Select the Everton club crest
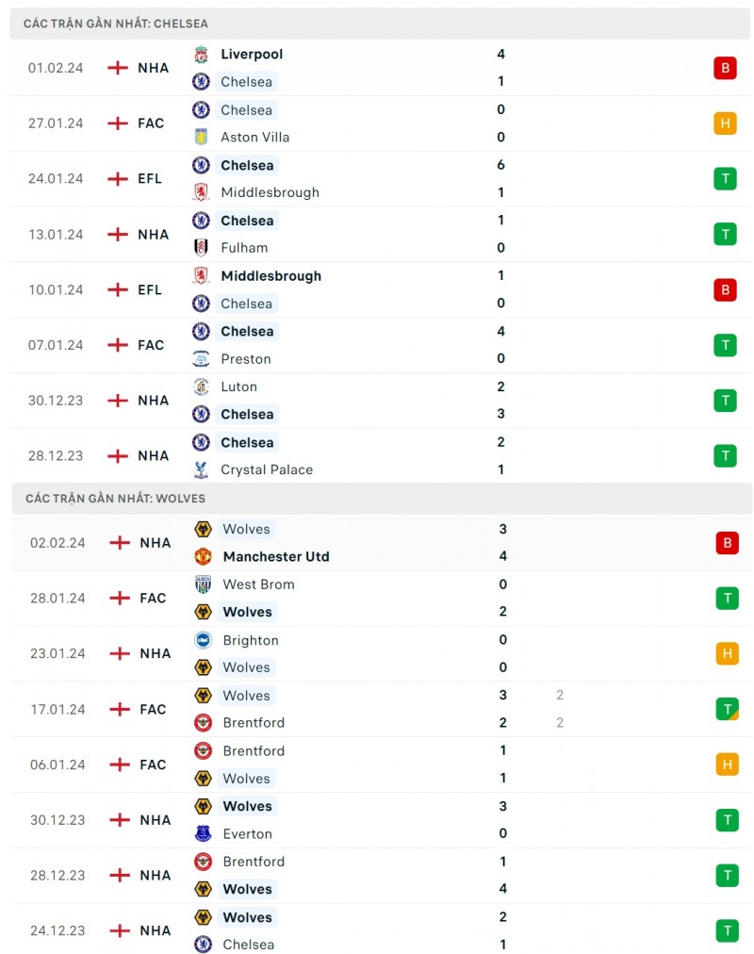This screenshot has height=954, width=754. point(203,833)
